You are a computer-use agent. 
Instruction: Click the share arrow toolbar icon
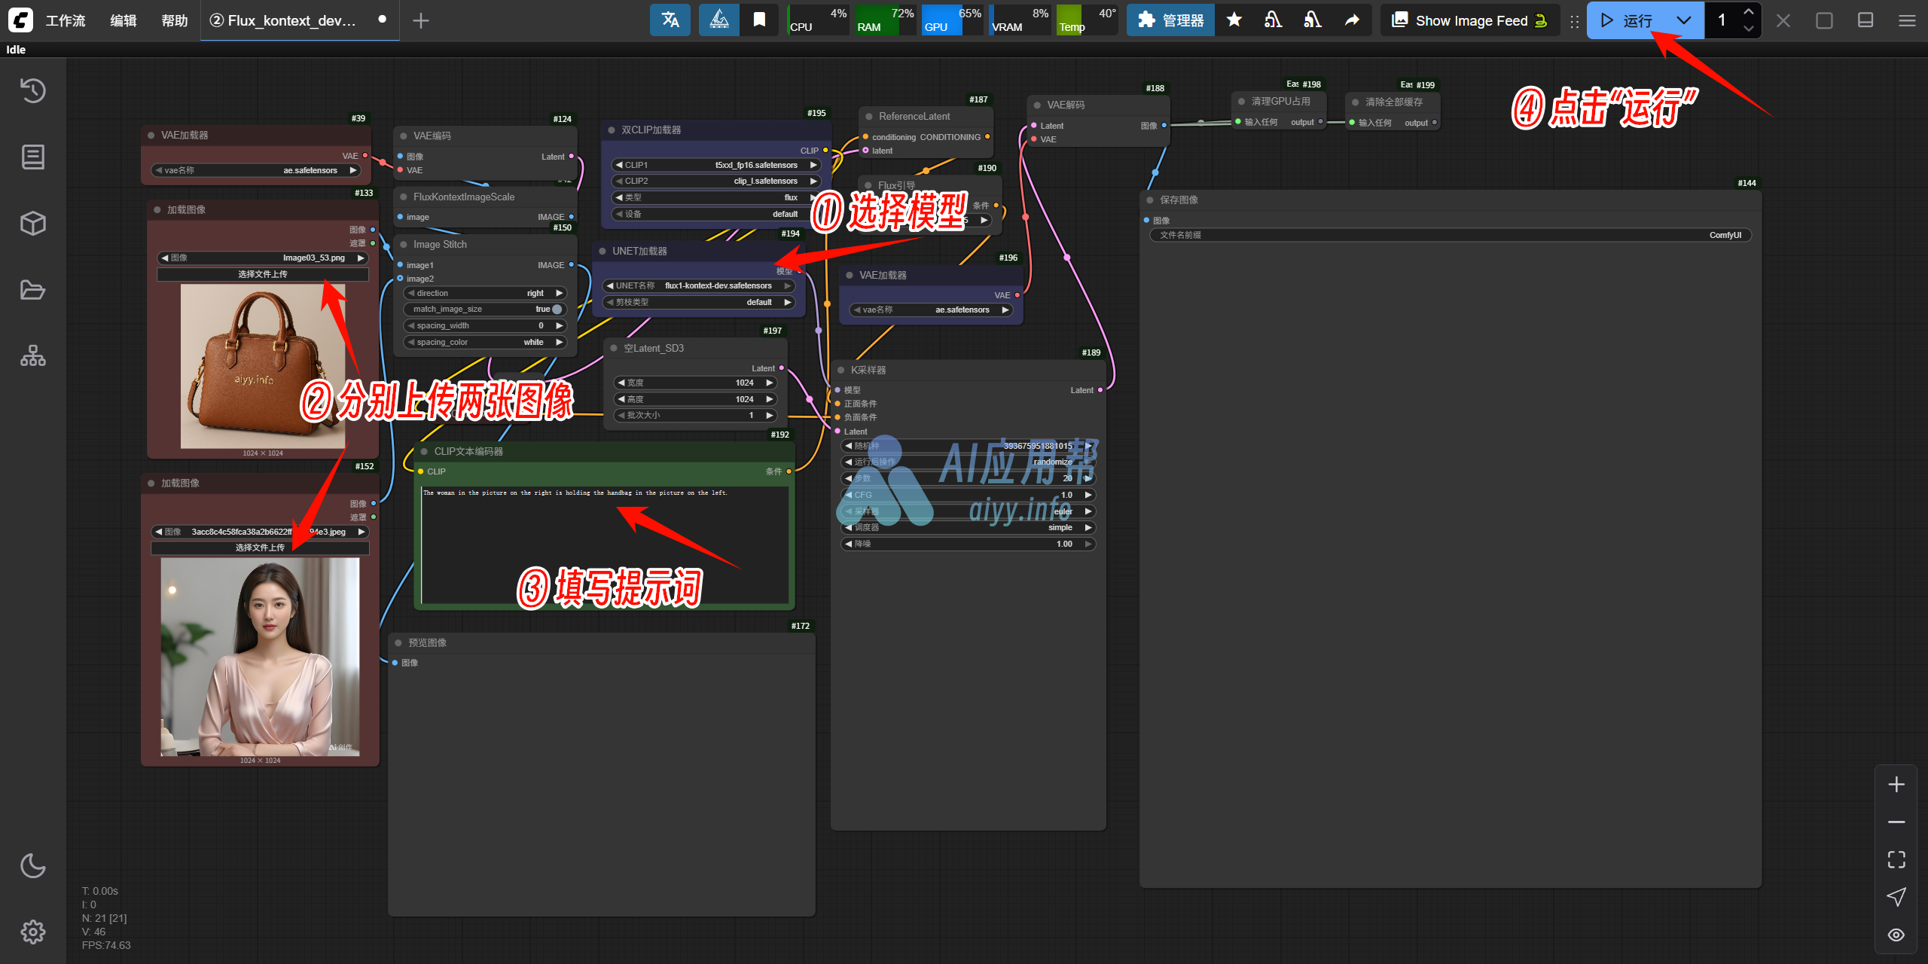coord(1352,20)
